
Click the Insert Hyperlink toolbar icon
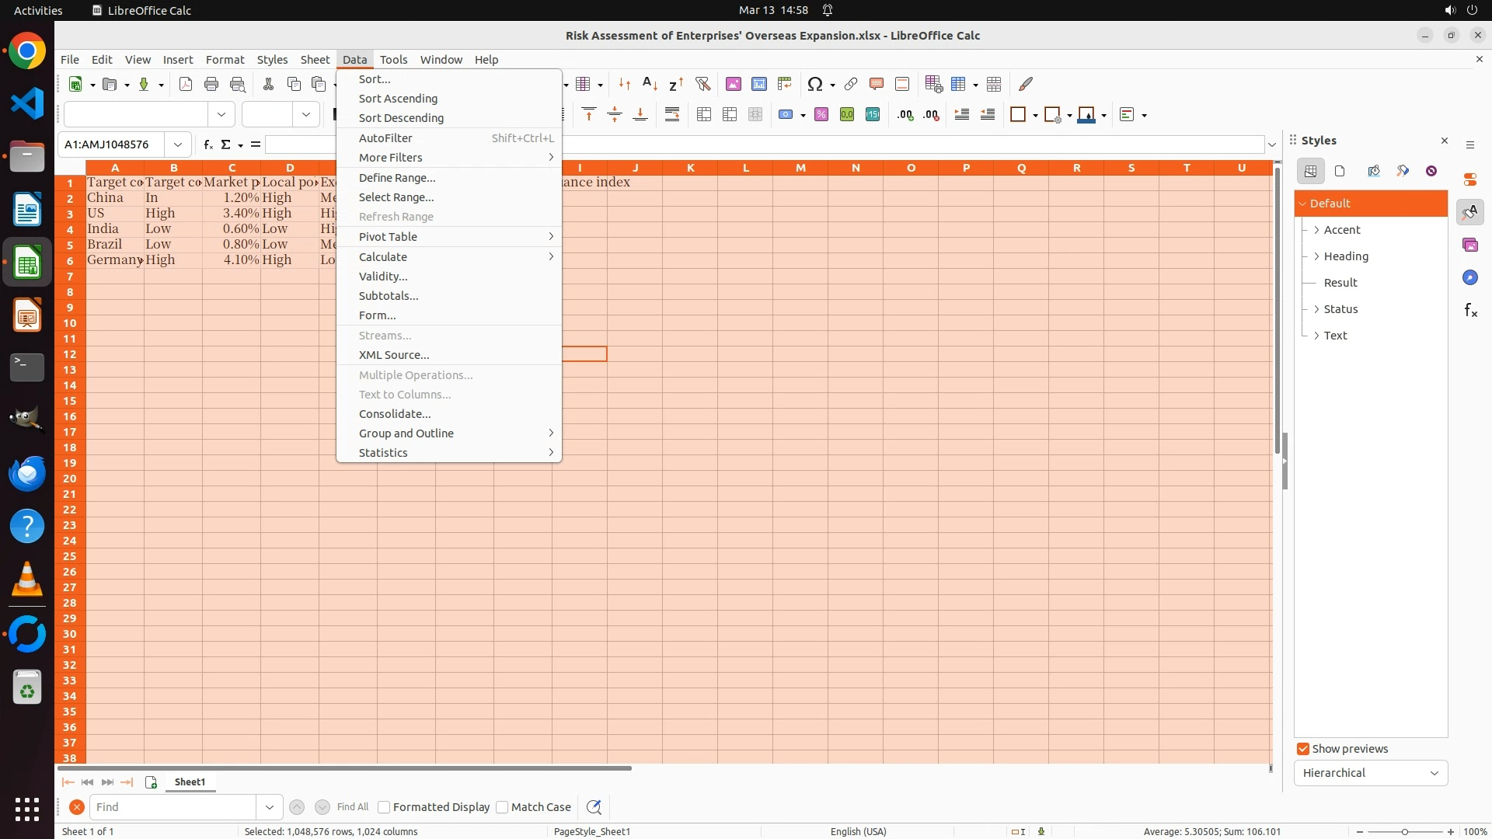851,84
